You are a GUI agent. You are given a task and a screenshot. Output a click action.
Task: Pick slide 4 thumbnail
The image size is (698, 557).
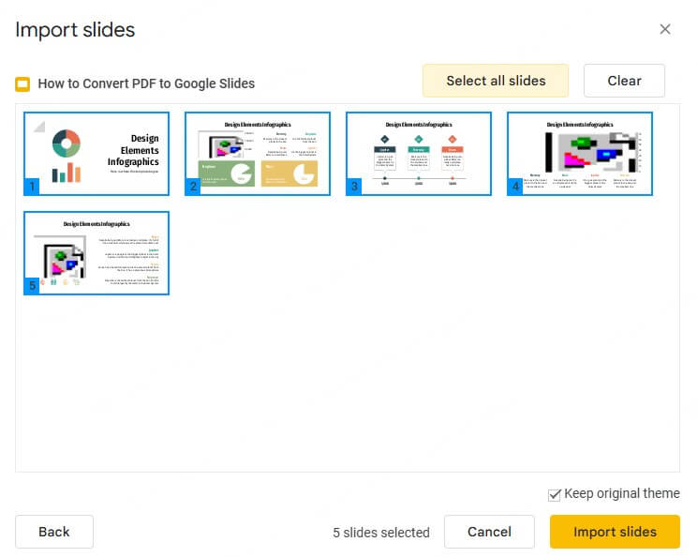pos(580,153)
